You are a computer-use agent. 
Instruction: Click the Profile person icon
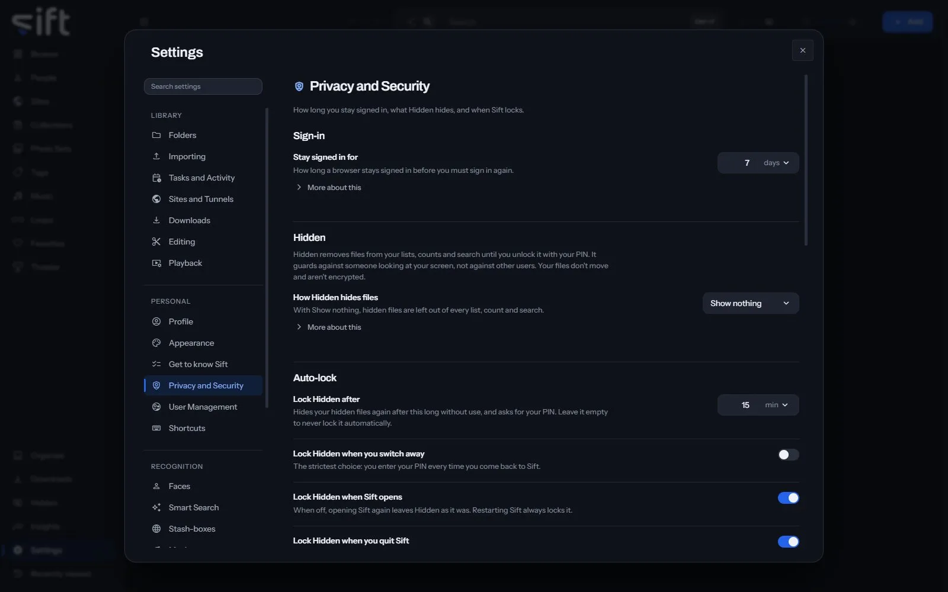point(156,321)
